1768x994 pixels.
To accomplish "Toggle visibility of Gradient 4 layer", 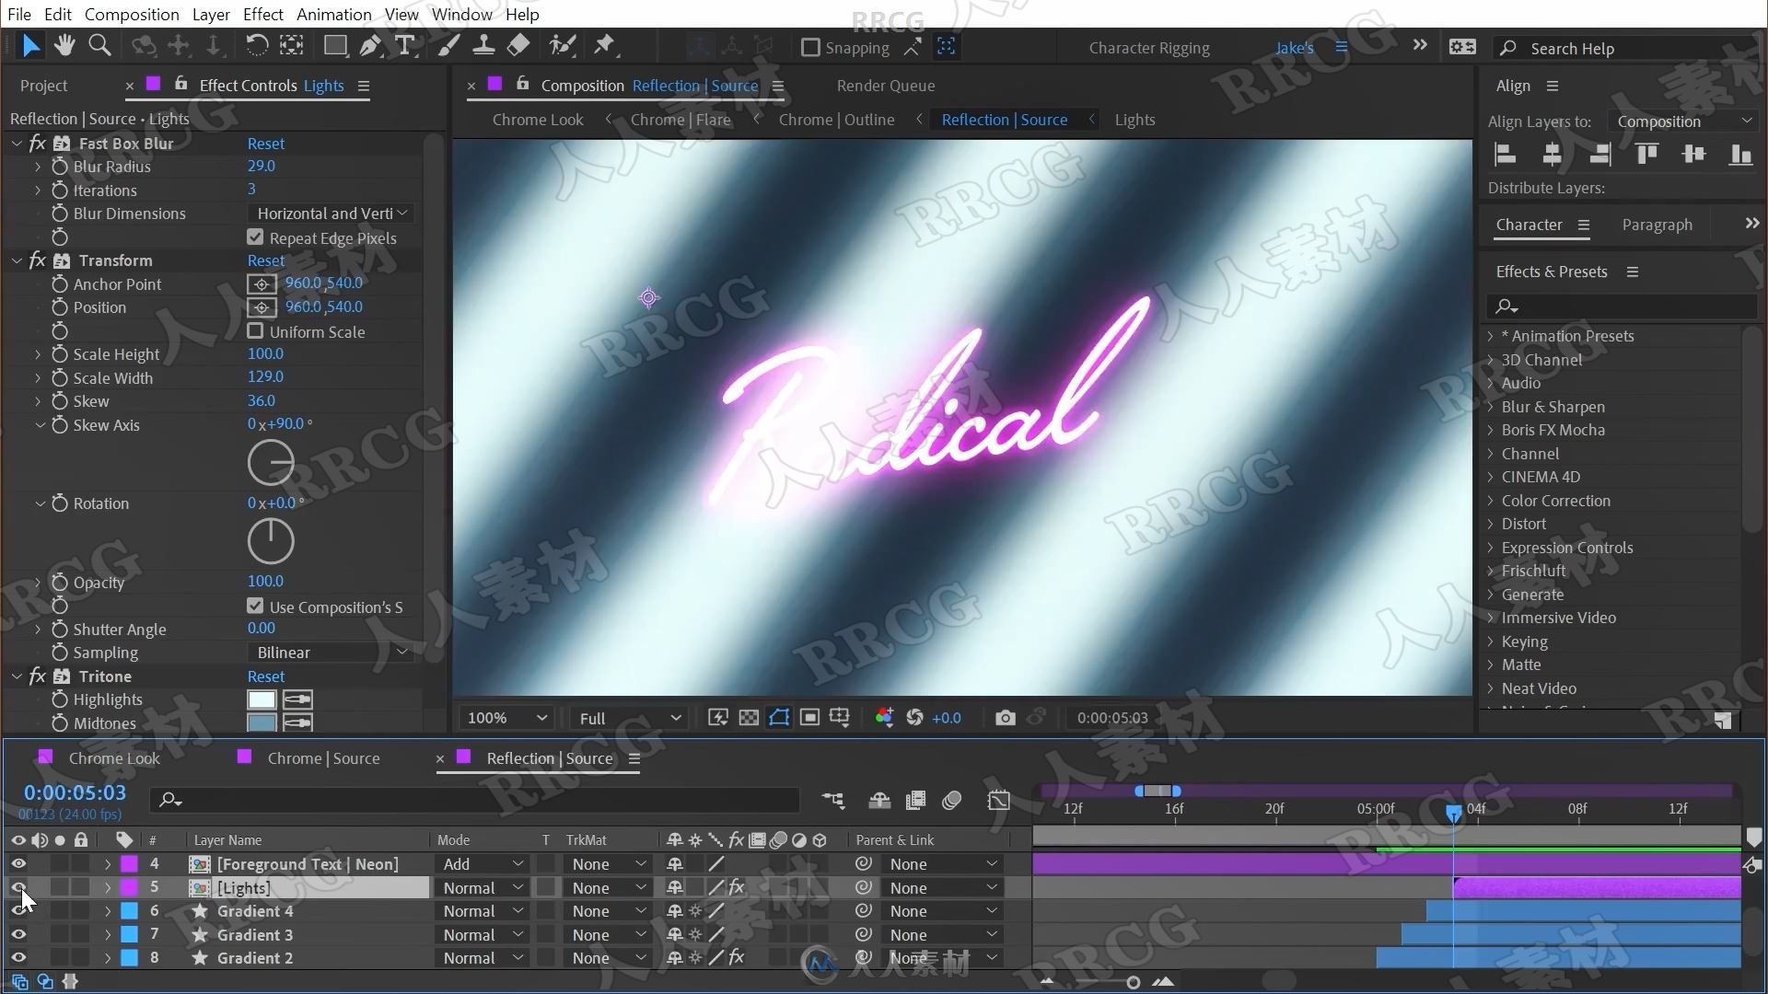I will [17, 910].
